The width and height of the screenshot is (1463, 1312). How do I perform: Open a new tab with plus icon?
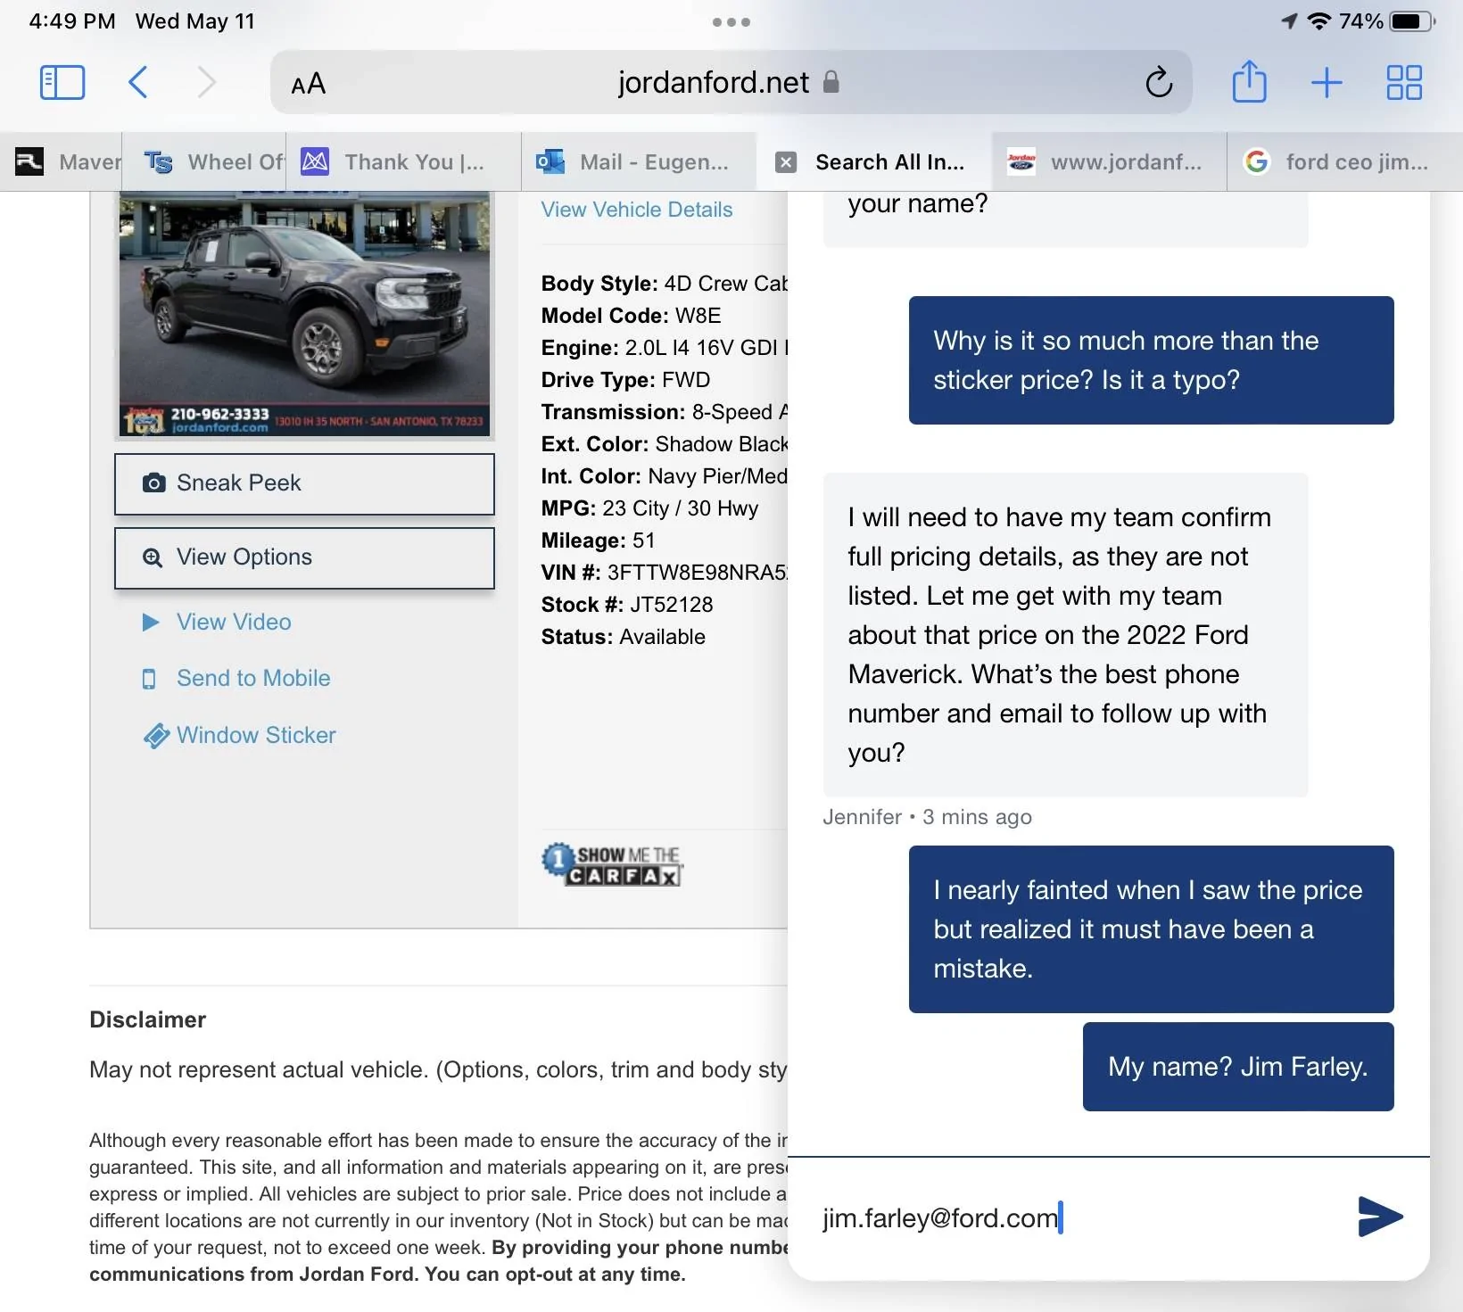click(1327, 83)
